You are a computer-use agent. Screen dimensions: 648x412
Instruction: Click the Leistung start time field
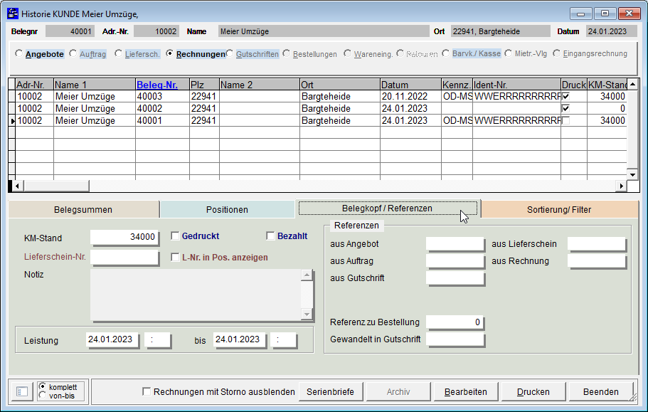[x=157, y=339]
